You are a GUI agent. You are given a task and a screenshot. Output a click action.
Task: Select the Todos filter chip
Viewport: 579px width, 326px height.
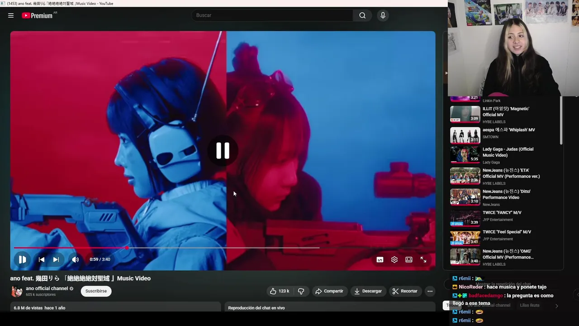(x=452, y=306)
